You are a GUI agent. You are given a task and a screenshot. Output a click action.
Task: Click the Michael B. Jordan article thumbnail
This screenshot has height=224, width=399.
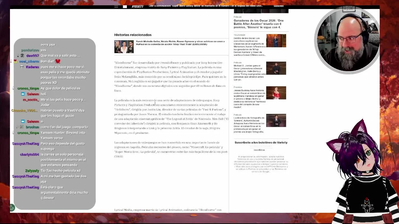pos(276,68)
